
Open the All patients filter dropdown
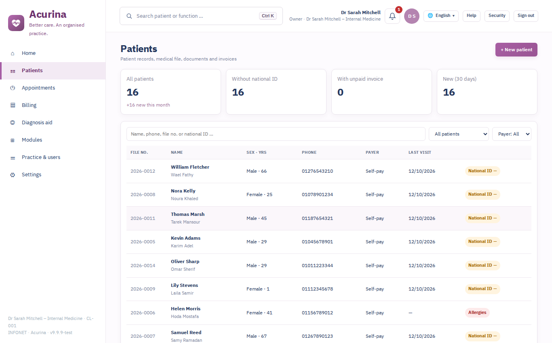click(x=459, y=134)
